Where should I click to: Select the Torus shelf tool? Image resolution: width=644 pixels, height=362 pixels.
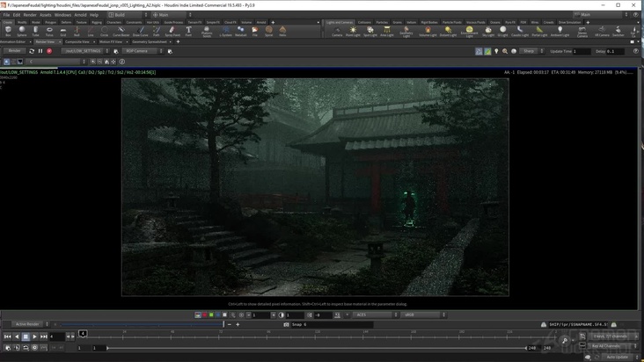[49, 31]
